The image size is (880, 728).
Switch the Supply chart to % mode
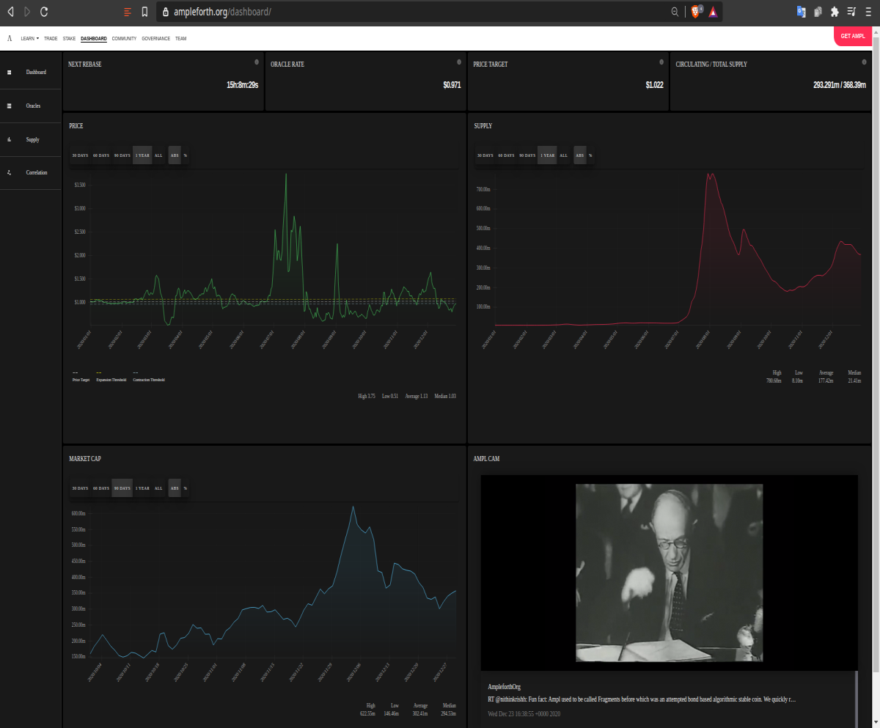(x=590, y=155)
